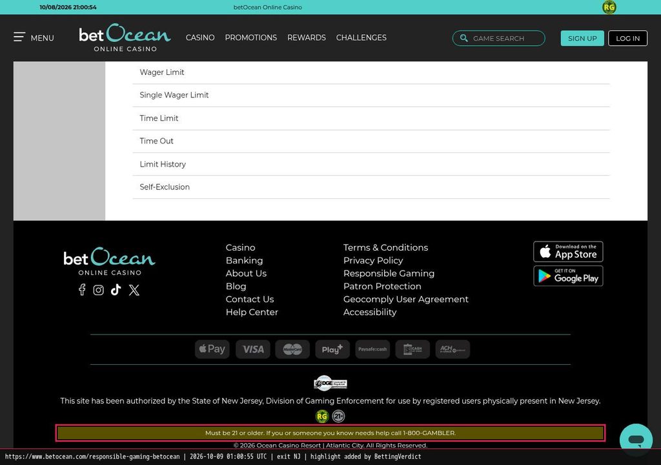Image resolution: width=661 pixels, height=465 pixels.
Task: Open the About Us link
Action: [246, 273]
